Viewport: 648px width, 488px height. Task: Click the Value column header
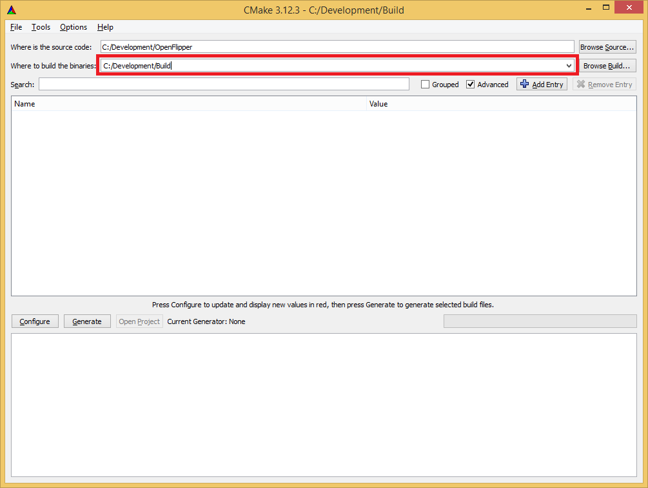tap(378, 104)
